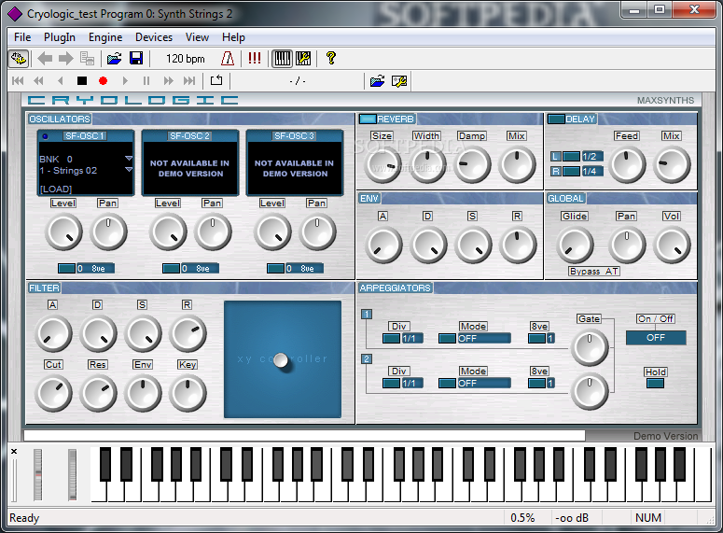Stop playback with the black square button
The image size is (723, 533).
[82, 81]
